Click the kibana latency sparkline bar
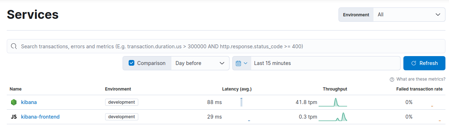 pos(241,102)
